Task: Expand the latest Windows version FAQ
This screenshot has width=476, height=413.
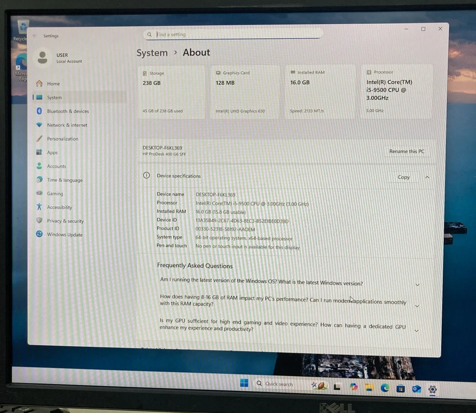Action: point(417,285)
